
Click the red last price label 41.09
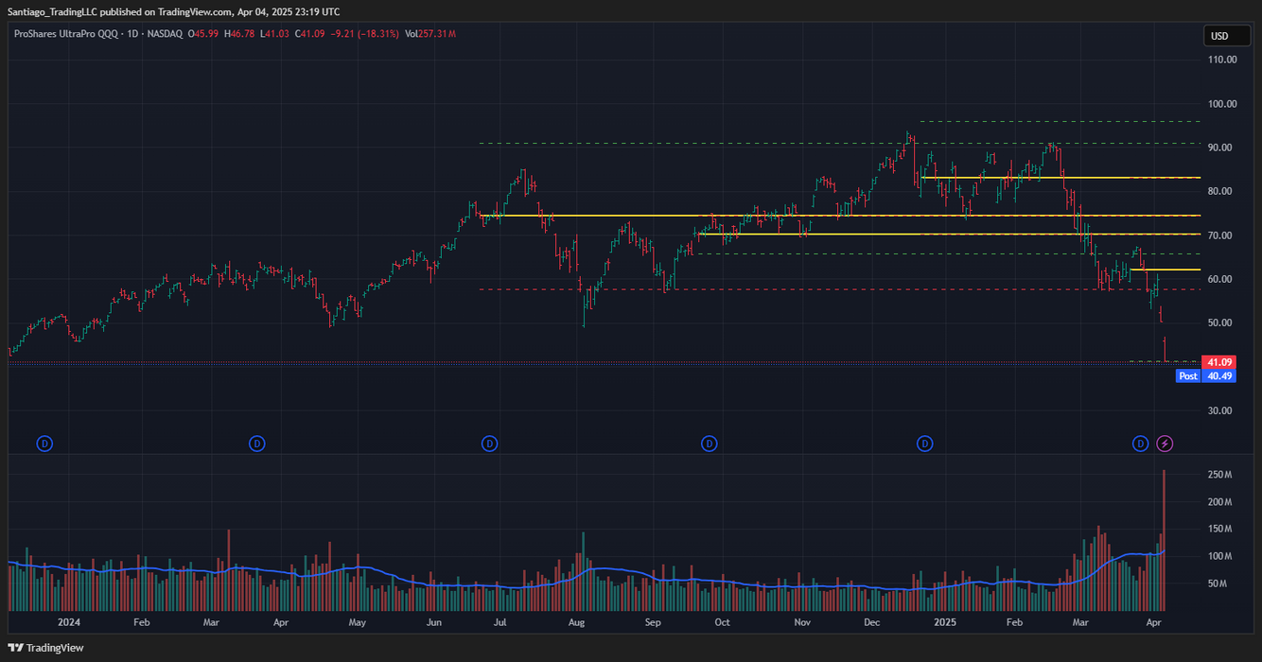1220,362
